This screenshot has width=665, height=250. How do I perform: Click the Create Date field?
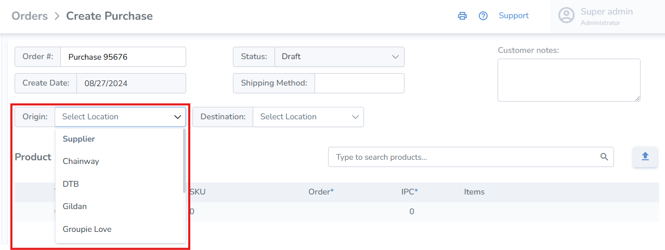[x=131, y=83]
